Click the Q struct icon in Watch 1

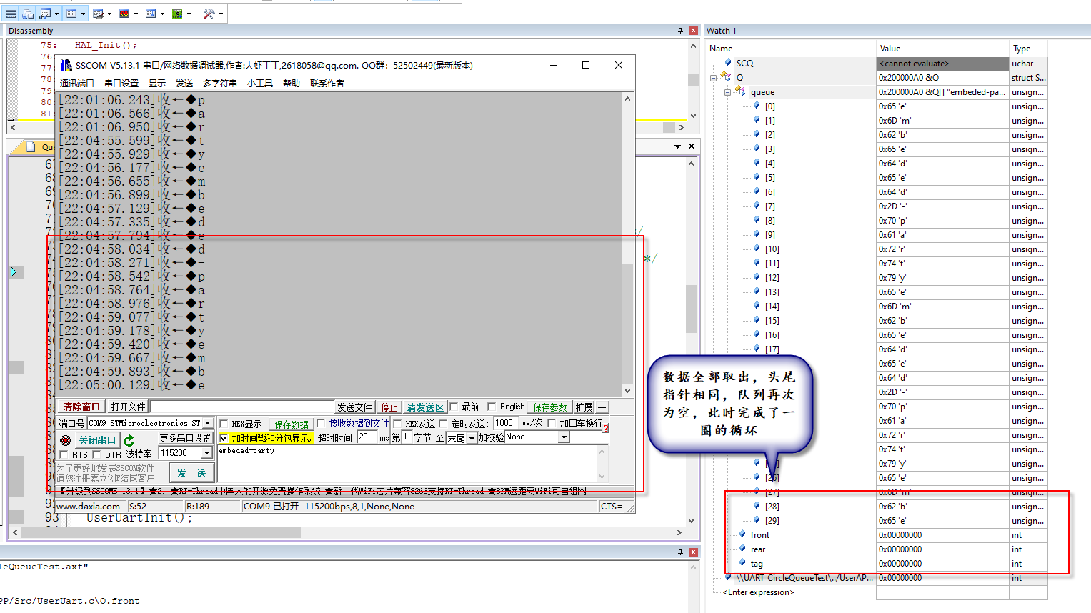[x=727, y=76]
